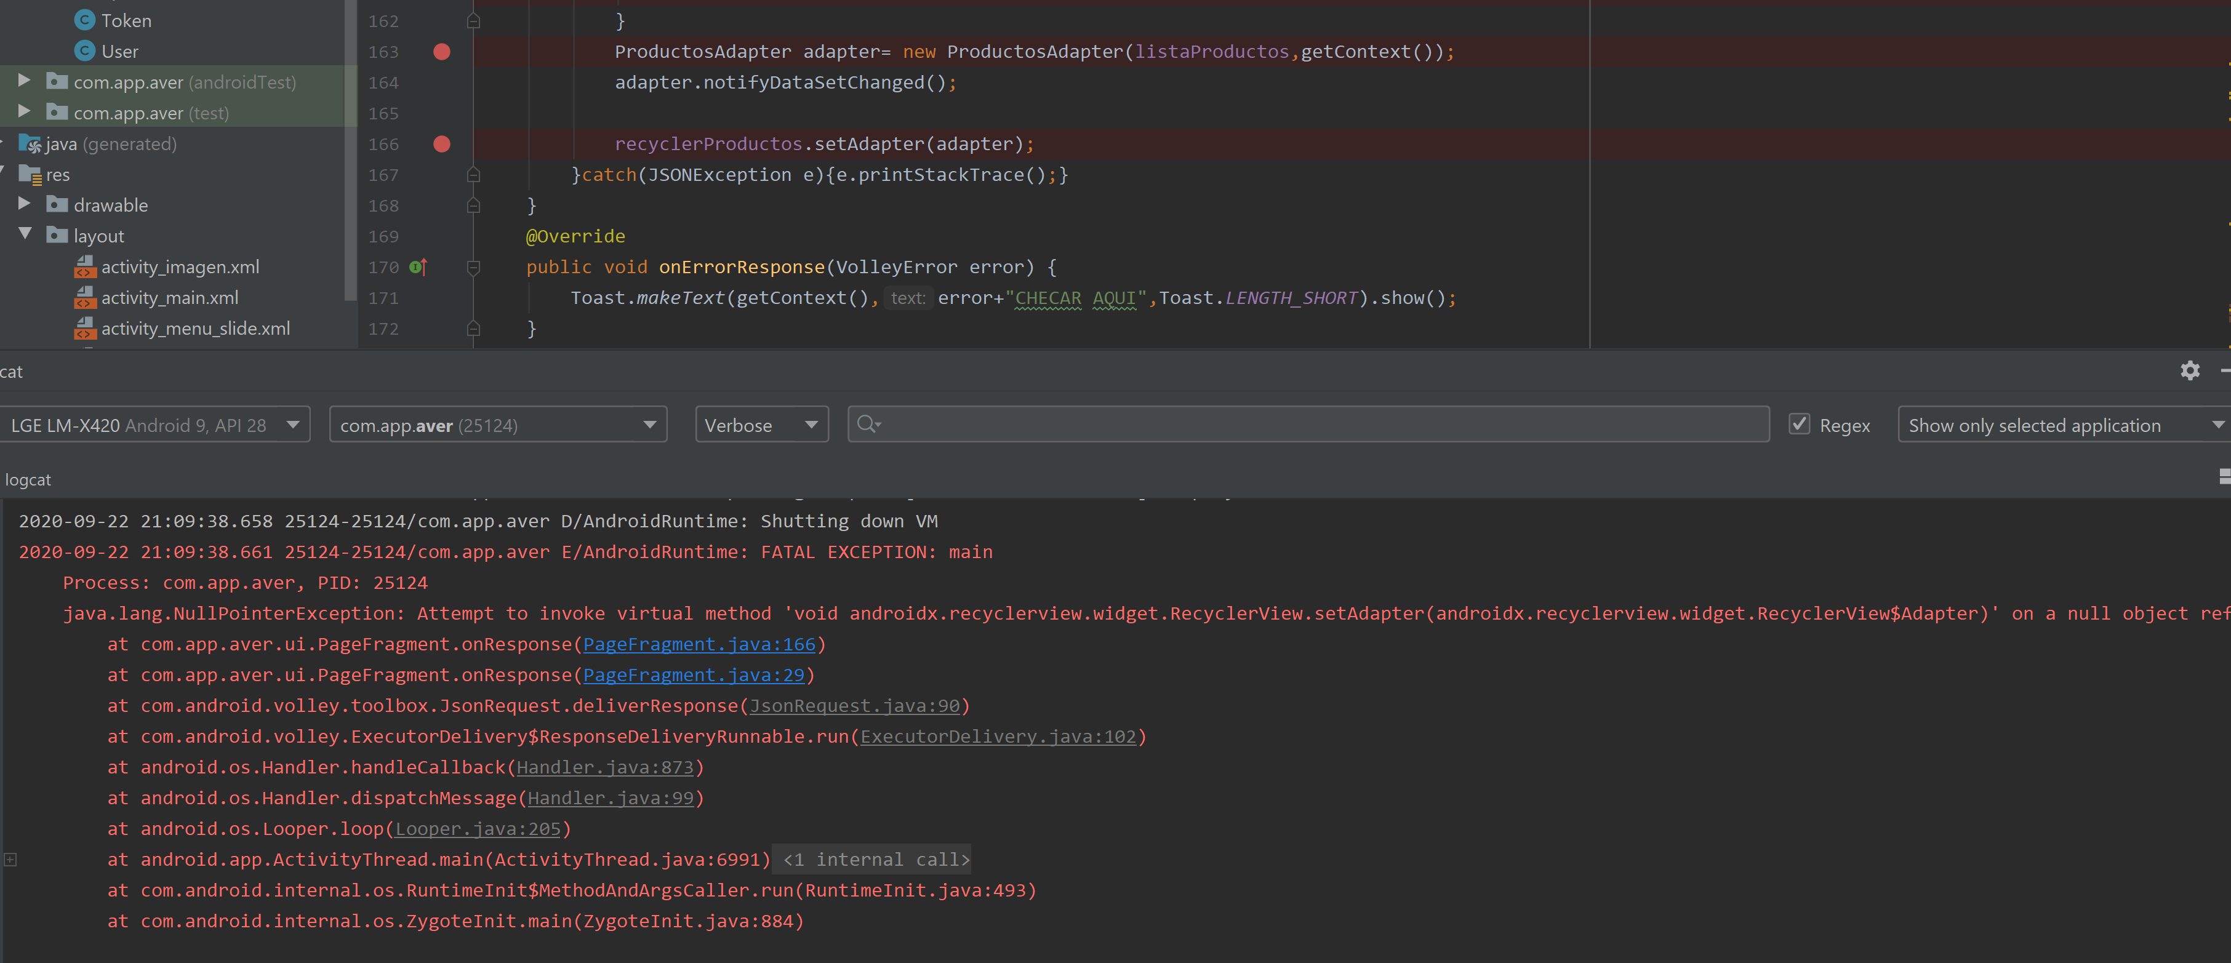
Task: Open process dropdown com.app.aver (25124)
Action: [498, 425]
